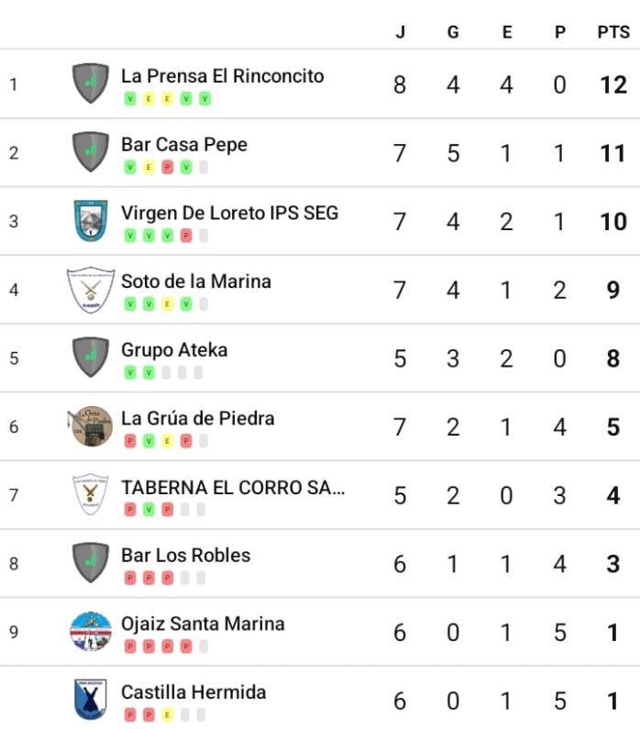Sort table by J column header

[400, 32]
